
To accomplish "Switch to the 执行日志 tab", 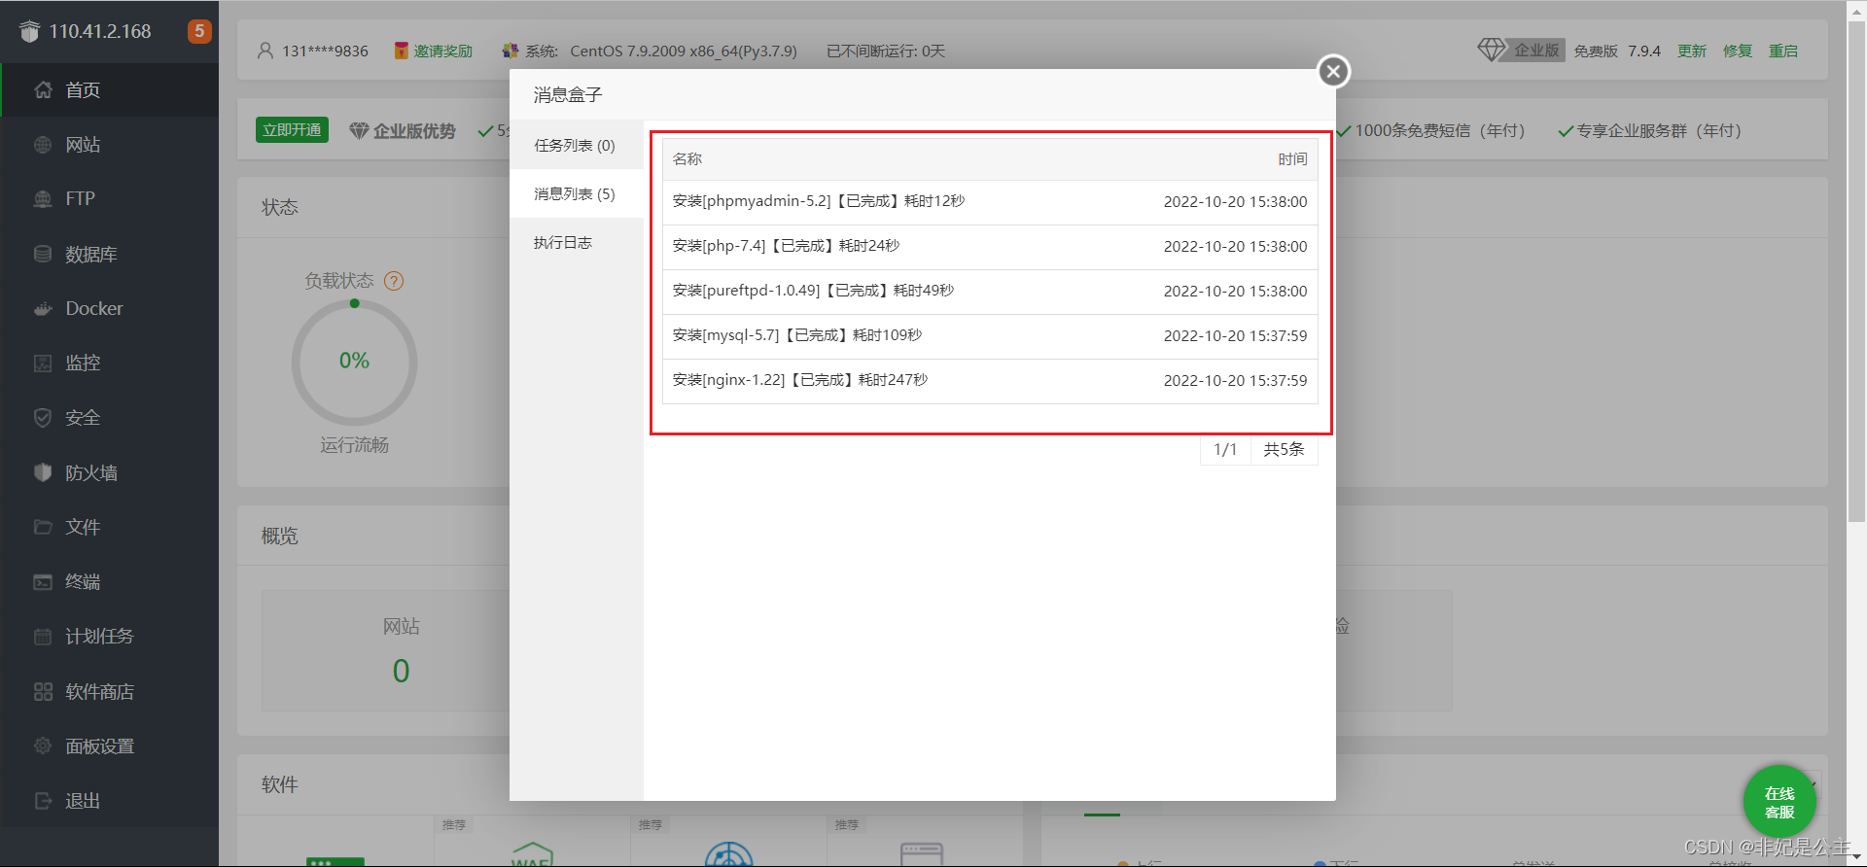I will 576,242.
